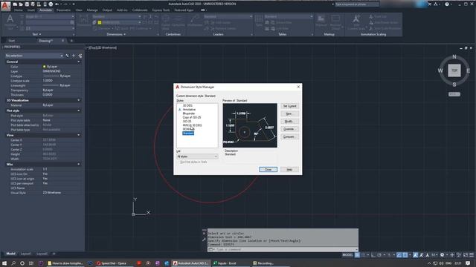Collapse the Plot style section
This screenshot has width=476, height=267.
[79, 111]
